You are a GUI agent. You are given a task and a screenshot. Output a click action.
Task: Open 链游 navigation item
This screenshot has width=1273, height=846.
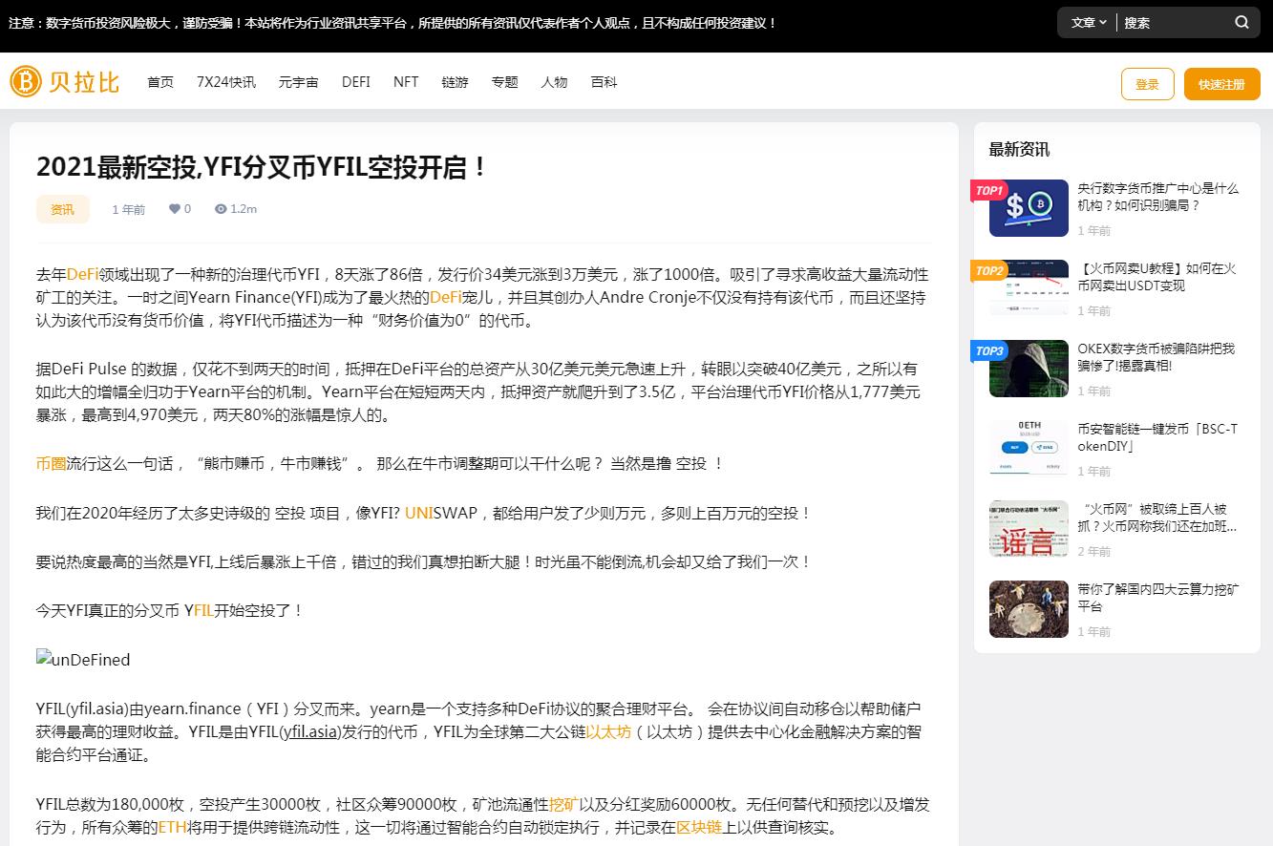(456, 82)
